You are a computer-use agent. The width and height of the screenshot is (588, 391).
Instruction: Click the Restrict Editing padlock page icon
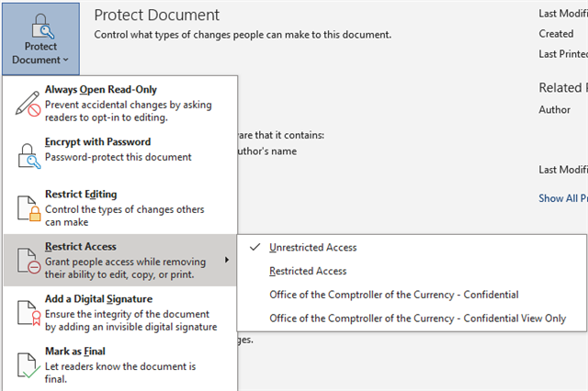click(26, 207)
